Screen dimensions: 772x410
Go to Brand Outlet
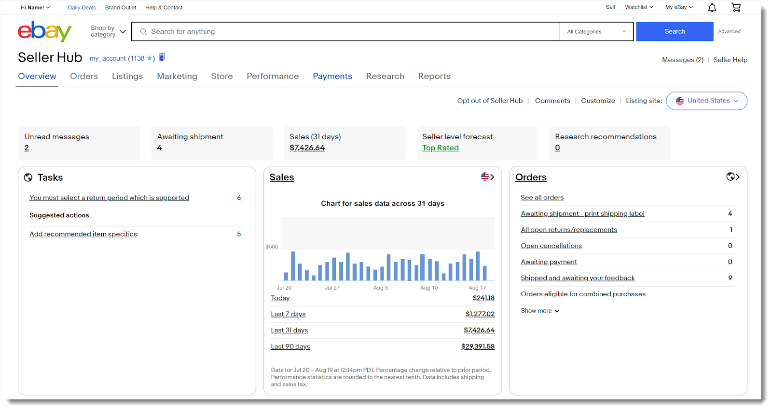click(121, 8)
